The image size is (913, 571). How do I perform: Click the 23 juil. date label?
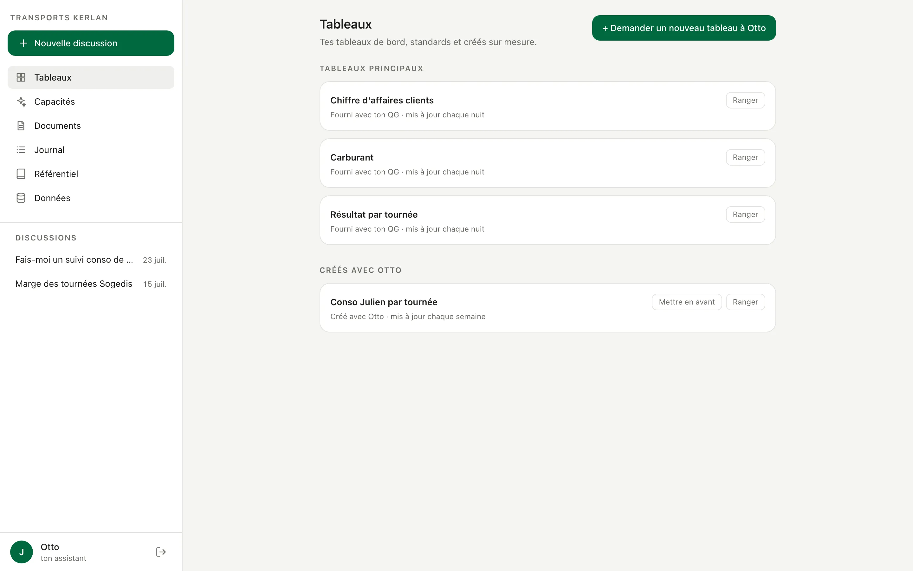coord(155,260)
